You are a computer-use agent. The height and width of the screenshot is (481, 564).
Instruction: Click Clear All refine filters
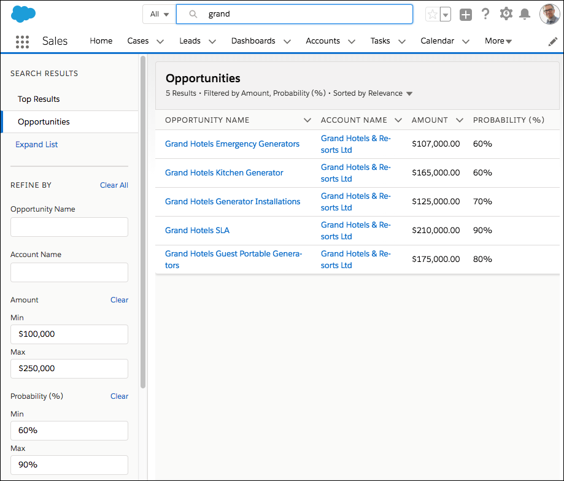pyautogui.click(x=114, y=185)
